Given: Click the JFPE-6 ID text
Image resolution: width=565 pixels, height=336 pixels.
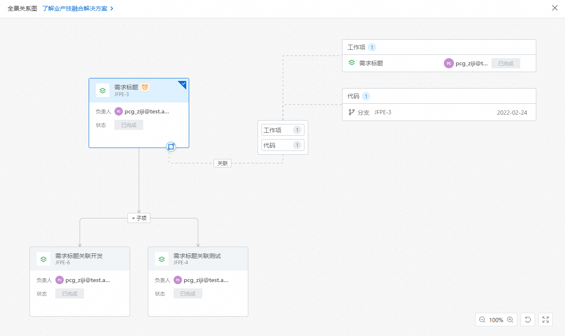Looking at the screenshot, I should coord(62,263).
